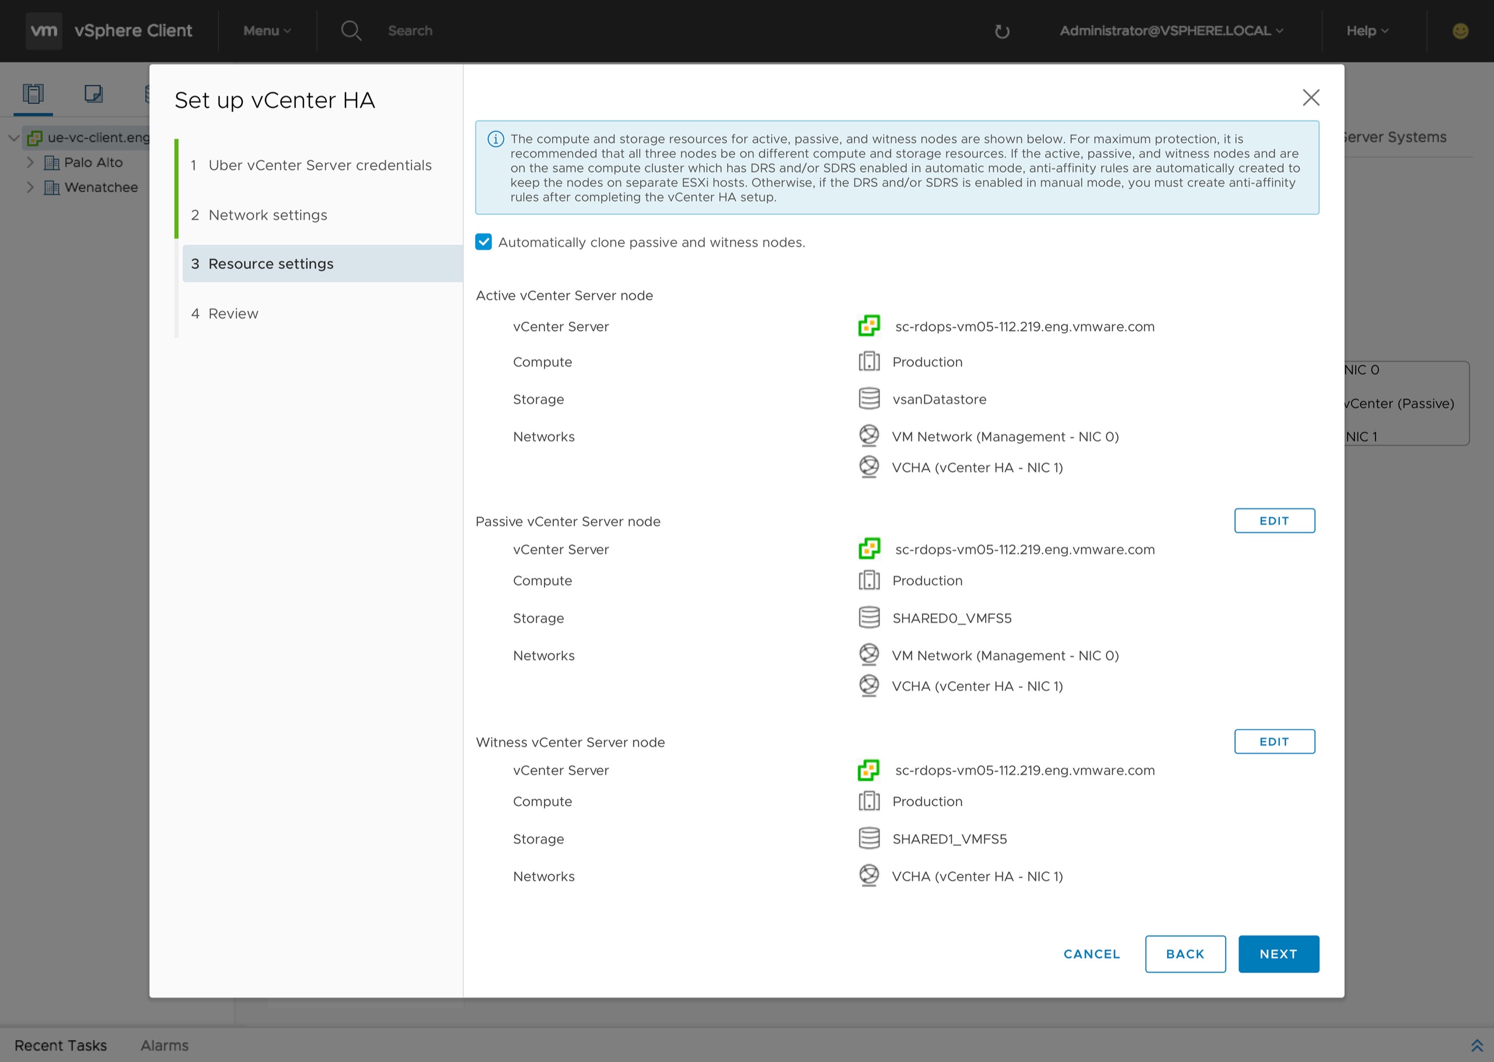Click the smiley feedback icon
The width and height of the screenshot is (1494, 1062).
click(1460, 31)
